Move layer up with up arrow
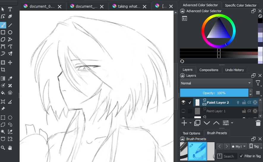The width and height of the screenshot is (263, 162). 216,123
